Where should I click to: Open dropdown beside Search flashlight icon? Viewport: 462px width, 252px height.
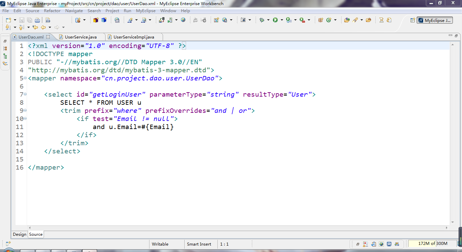362,20
